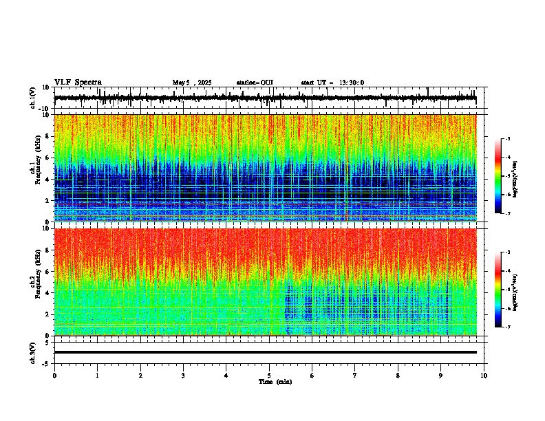Screen dimensions: 545x421
Task: Click the ch.2 color scale log(PSD) label
Action: click(515, 292)
